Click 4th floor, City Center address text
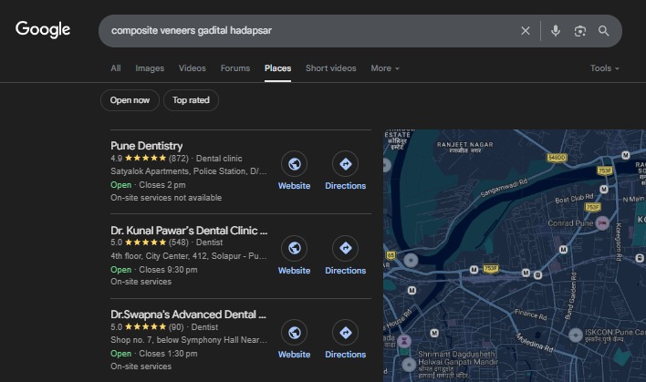The image size is (646, 382). click(x=188, y=256)
